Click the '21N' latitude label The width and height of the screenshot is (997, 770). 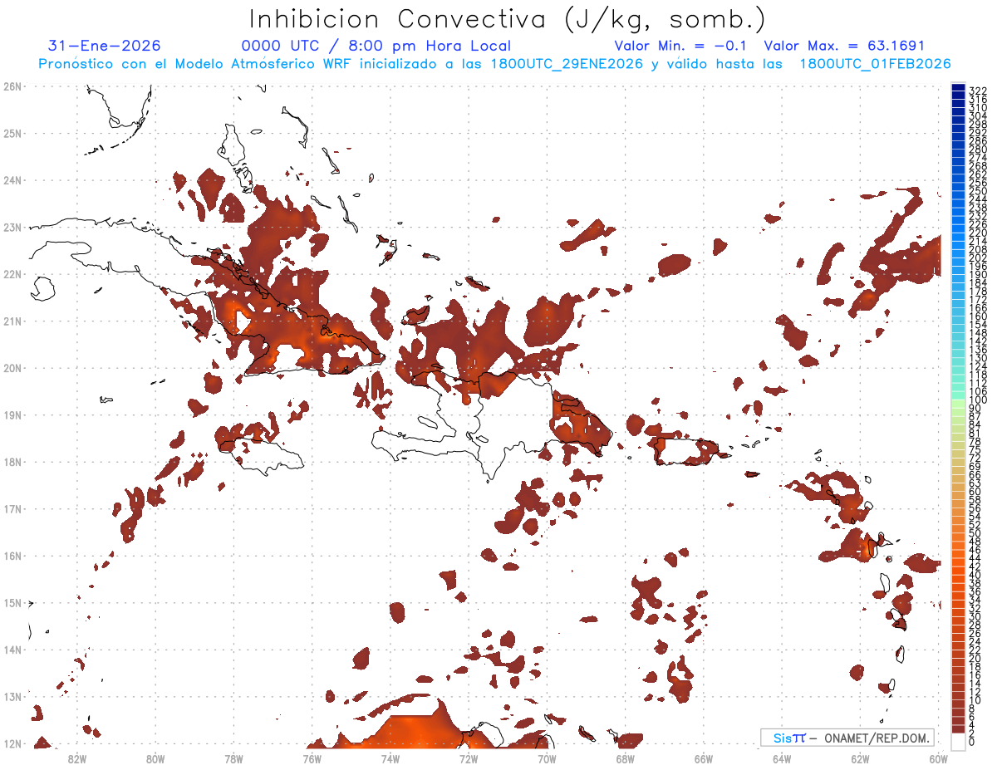tap(12, 321)
